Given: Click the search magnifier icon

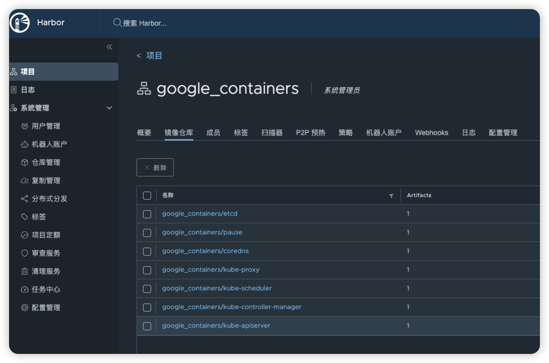Looking at the screenshot, I should [x=117, y=23].
